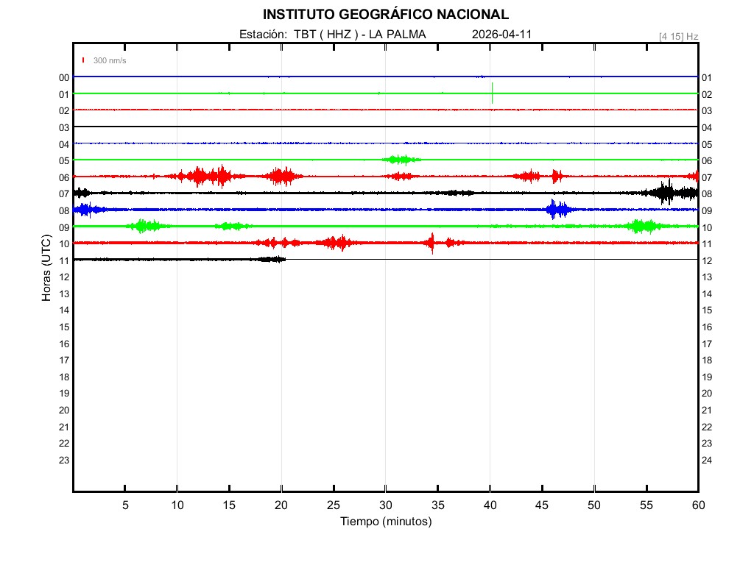Click the Tiempo (minutos) horizontal axis label
Screen dimensions: 754x565
[385, 522]
